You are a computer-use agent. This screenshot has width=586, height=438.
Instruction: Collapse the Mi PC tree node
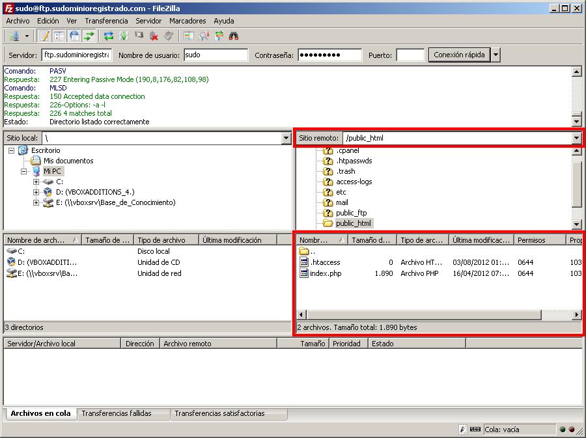click(x=24, y=171)
